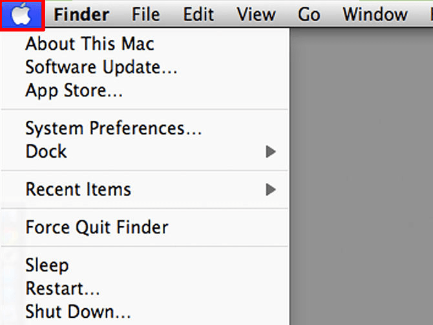The image size is (433, 325).
Task: Choose Software Update… from Apple menu
Action: tap(101, 67)
